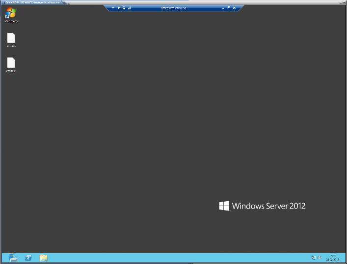Open the Start menu desktop shortcut
347x264 pixels.
tap(11, 15)
